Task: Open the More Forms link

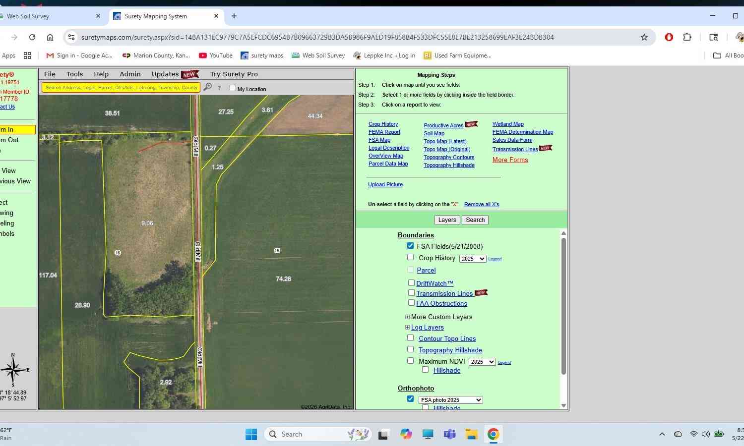Action: tap(510, 160)
